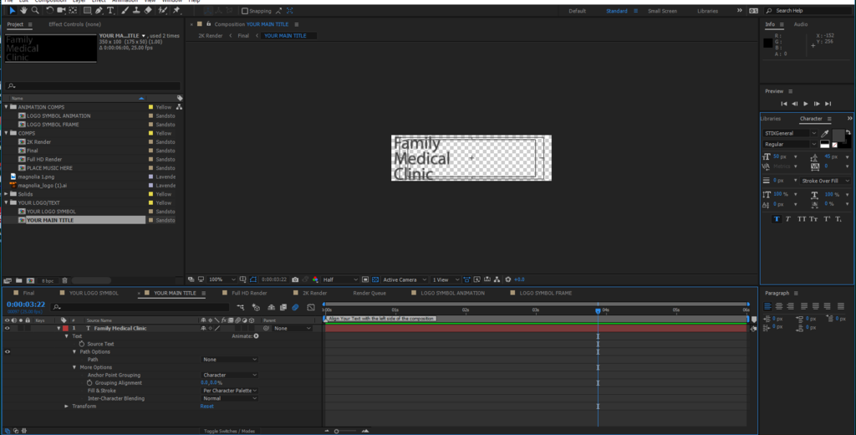Select the Eraser tool
Viewport: 856px width, 435px height.
click(148, 11)
